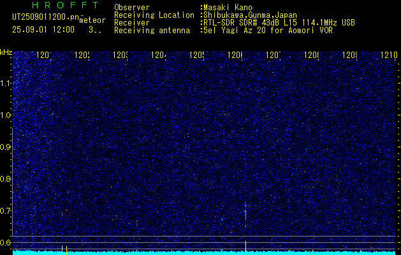Click the kHz axis unit label
The width and height of the screenshot is (401, 255).
point(6,52)
